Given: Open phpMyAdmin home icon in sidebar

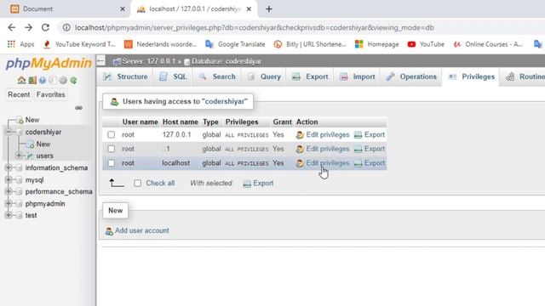Looking at the screenshot, I should 21,81.
